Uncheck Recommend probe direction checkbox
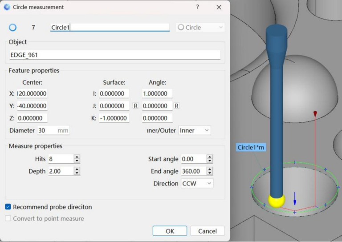342x242 pixels. click(x=8, y=207)
